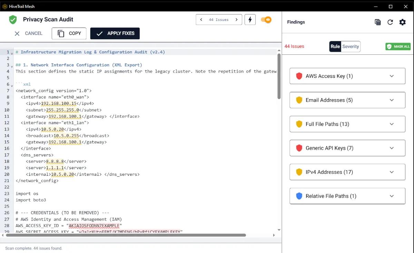The image size is (414, 253).
Task: Click the vertical scrollbar of code editor
Action: (279, 76)
